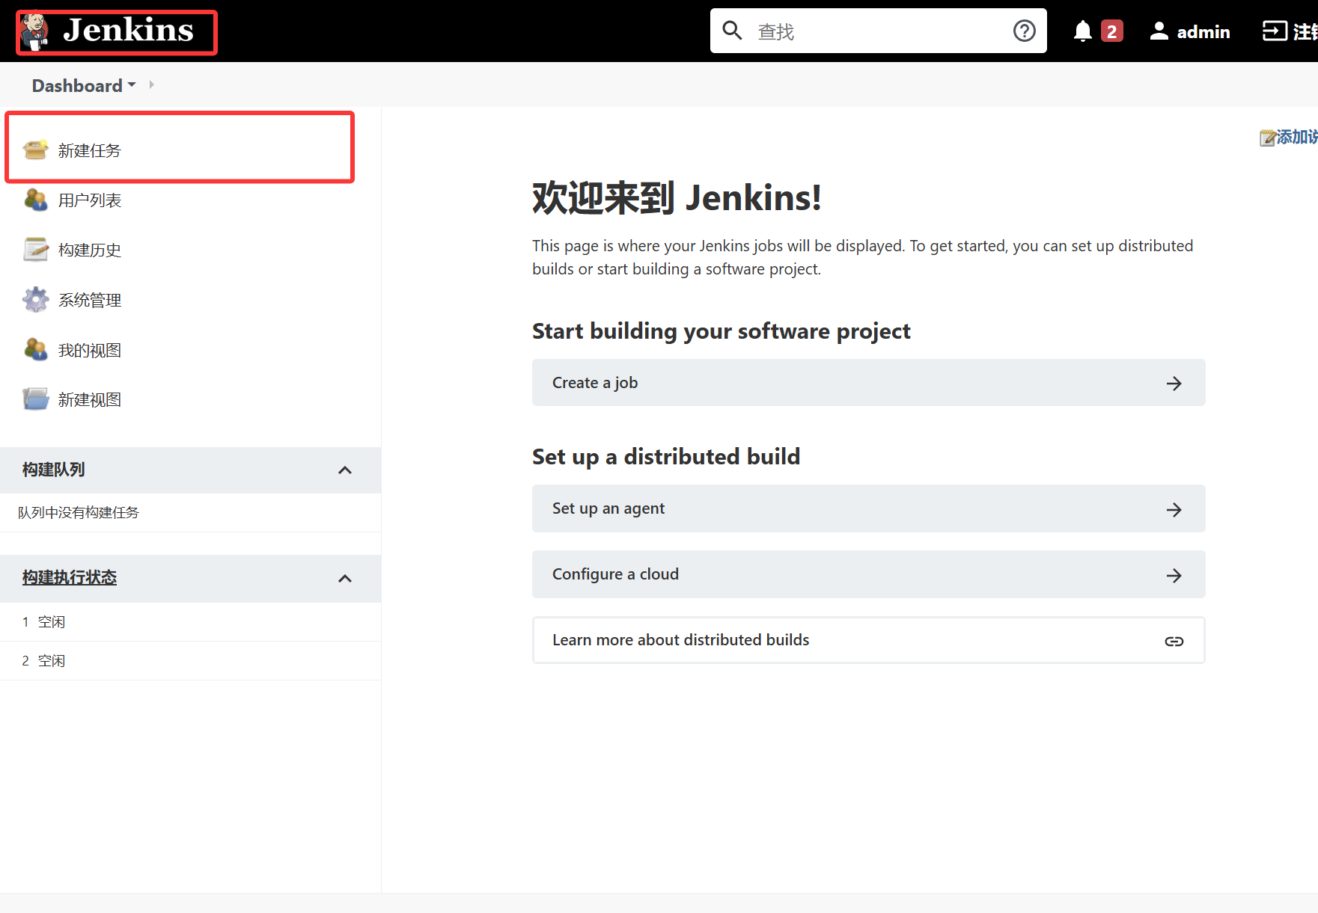1318x913 pixels.
Task: Click the Configure a cloud button
Action: pyautogui.click(x=869, y=574)
